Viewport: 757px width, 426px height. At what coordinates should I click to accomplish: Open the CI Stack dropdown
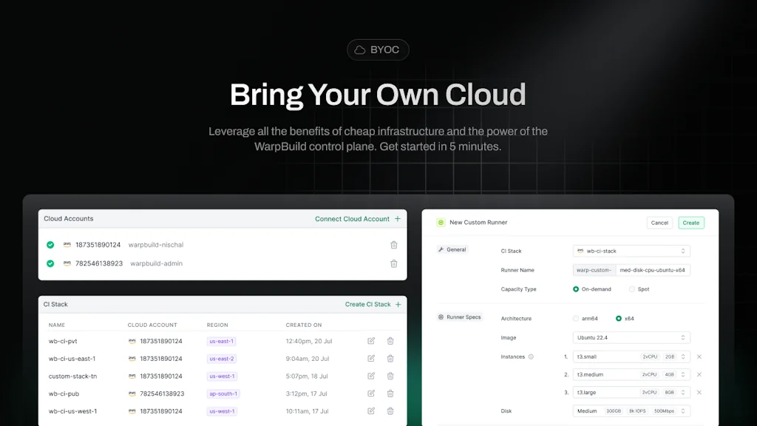pos(631,251)
